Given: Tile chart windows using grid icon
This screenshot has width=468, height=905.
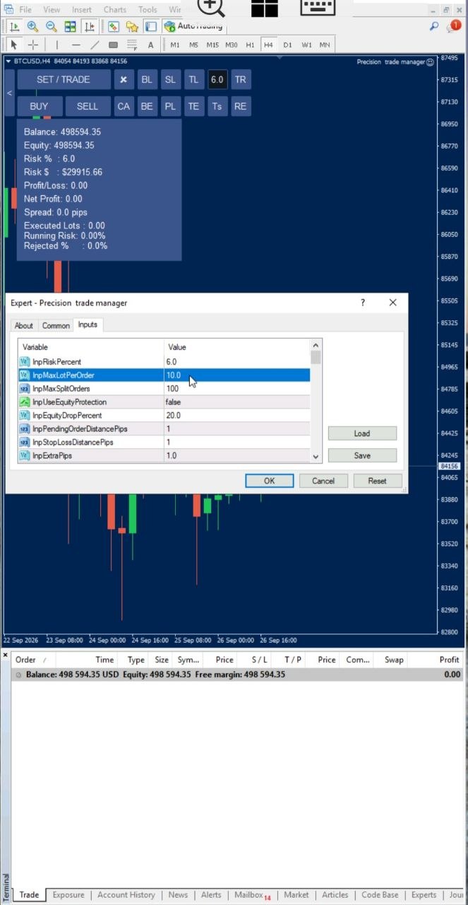Looking at the screenshot, I should 70,26.
